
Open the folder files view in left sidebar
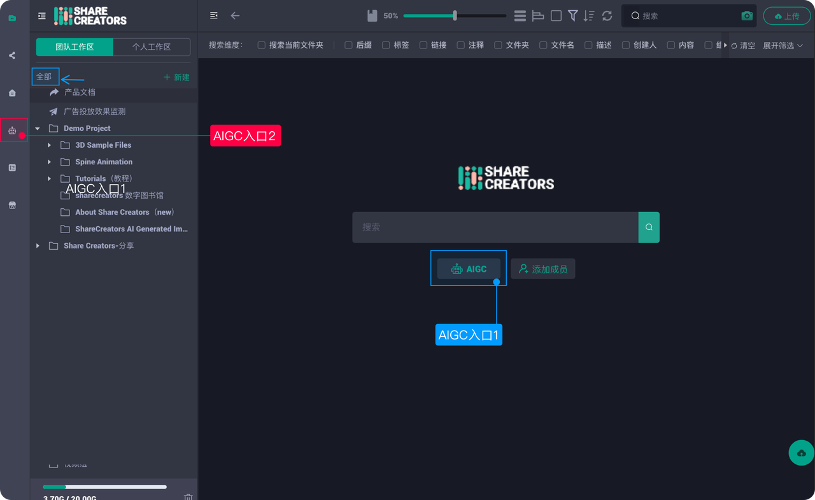click(x=12, y=18)
